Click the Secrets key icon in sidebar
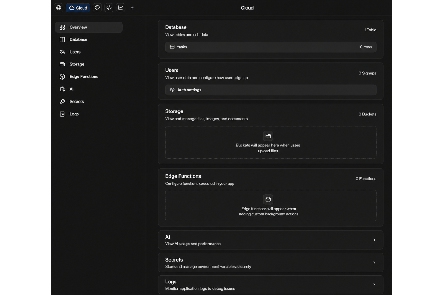This screenshot has width=443, height=295. (62, 102)
